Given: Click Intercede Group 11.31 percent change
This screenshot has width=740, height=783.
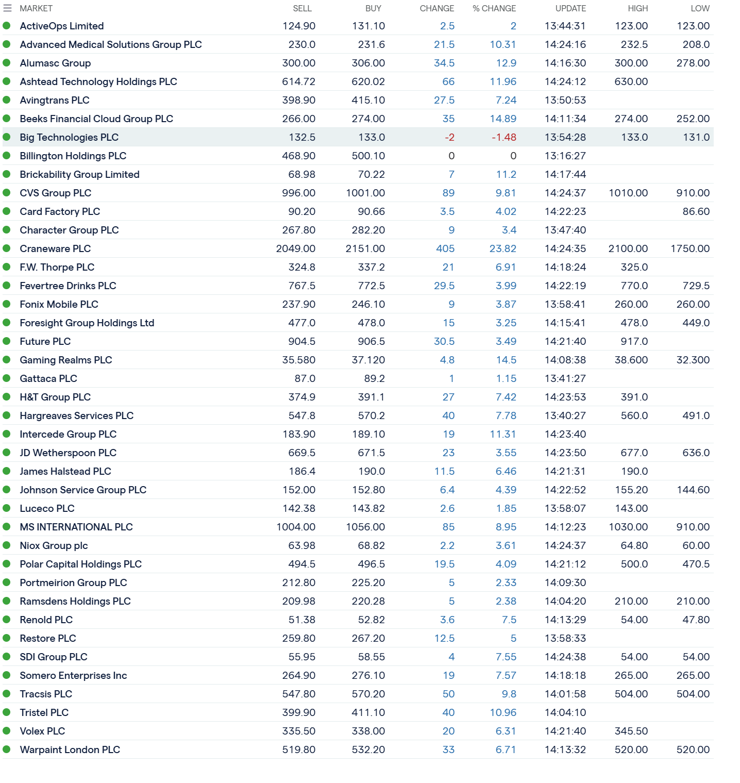Looking at the screenshot, I should click(x=503, y=434).
